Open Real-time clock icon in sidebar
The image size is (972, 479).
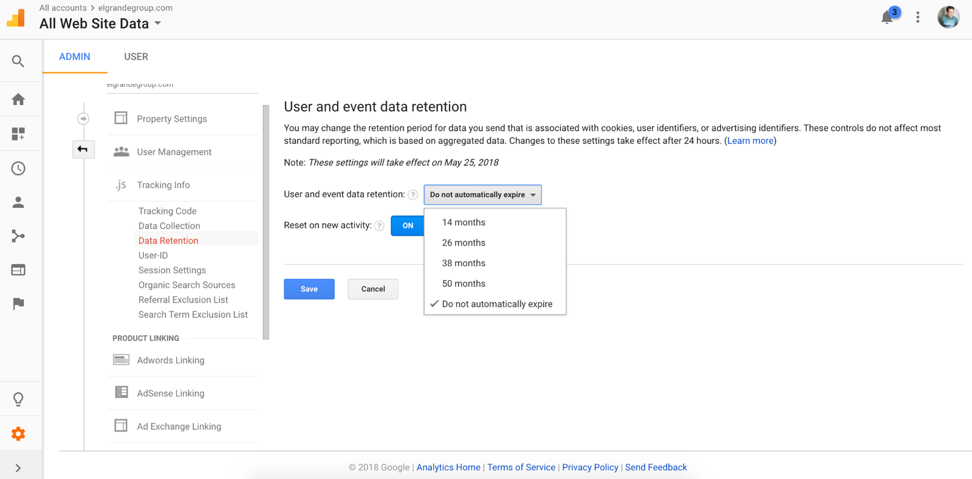tap(18, 168)
